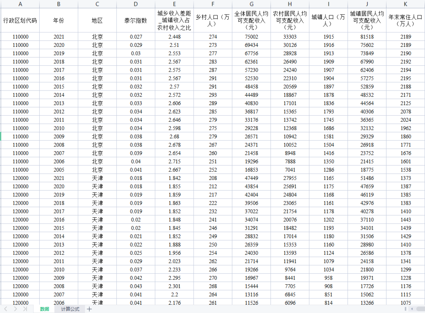The height and width of the screenshot is (313, 425).
Task: Add a new sheet with plus icon
Action: tap(89, 309)
